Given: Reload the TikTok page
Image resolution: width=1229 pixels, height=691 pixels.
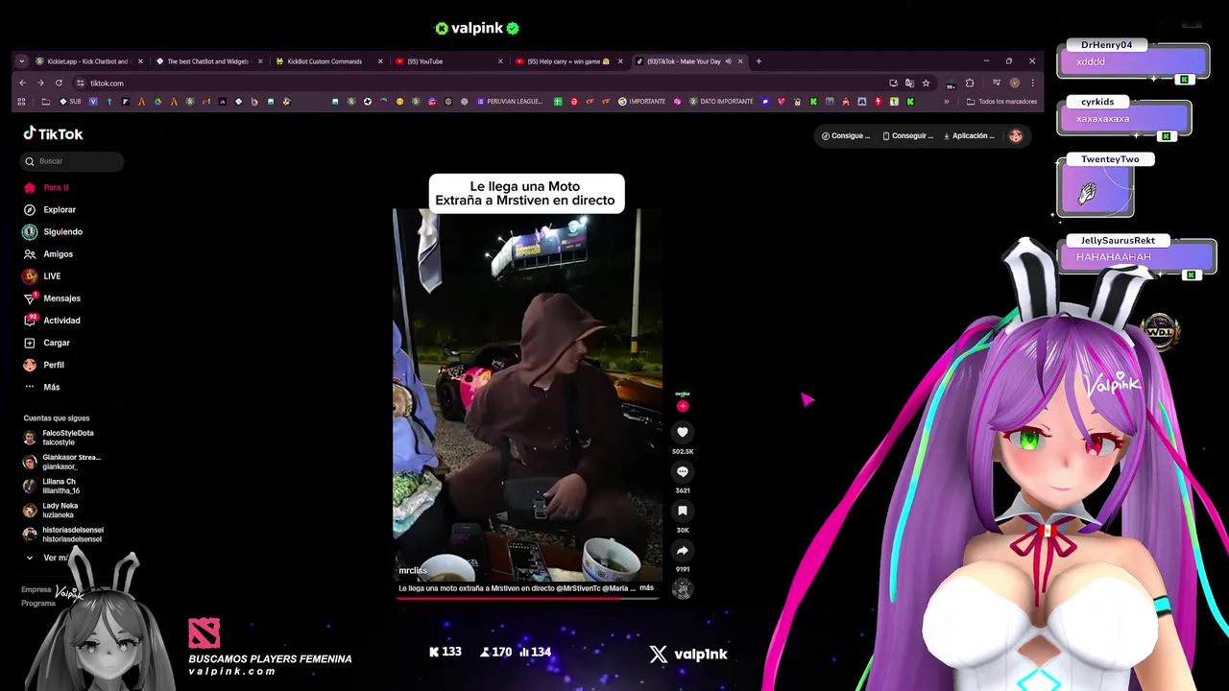Looking at the screenshot, I should tap(59, 83).
